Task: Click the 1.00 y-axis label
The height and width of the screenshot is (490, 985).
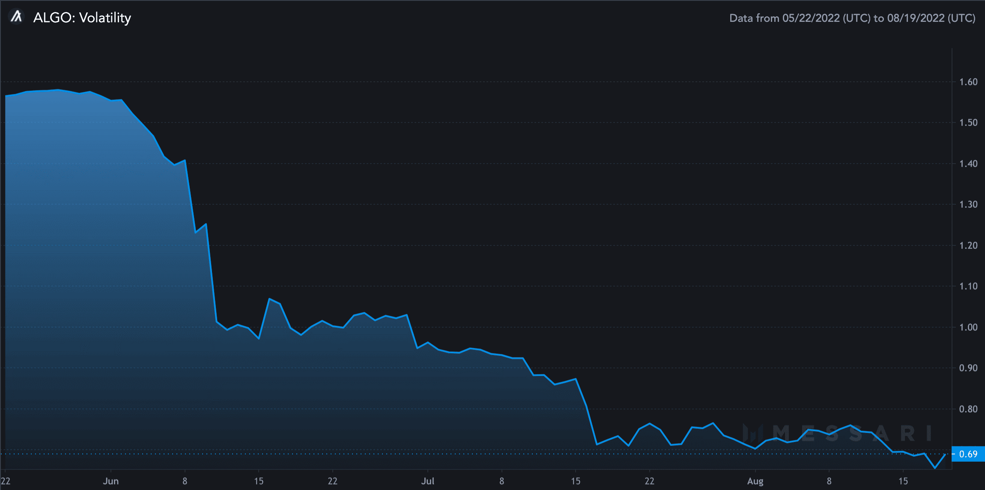Action: coord(968,327)
